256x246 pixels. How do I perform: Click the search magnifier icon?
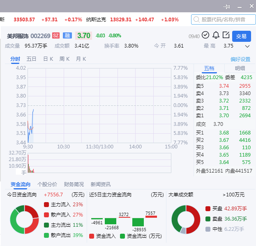(196, 20)
